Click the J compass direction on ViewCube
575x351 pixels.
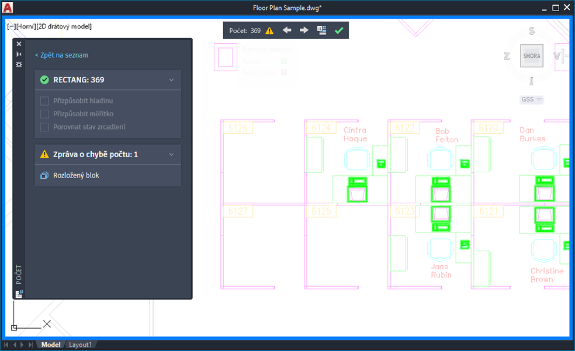pyautogui.click(x=531, y=81)
